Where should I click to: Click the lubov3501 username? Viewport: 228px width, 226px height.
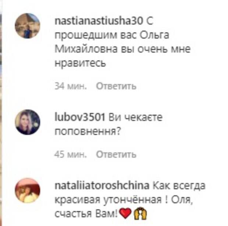pyautogui.click(x=80, y=117)
